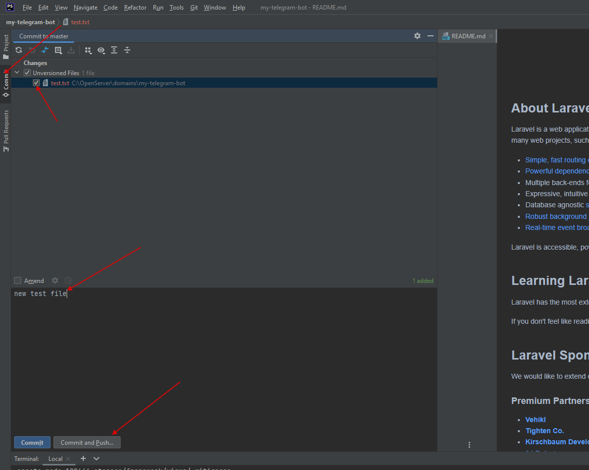Open the View Options eye icon
Viewport: 589px width, 470px height.
101,50
